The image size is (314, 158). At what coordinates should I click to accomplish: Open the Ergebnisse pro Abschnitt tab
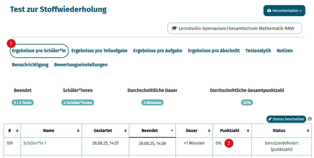tap(214, 51)
